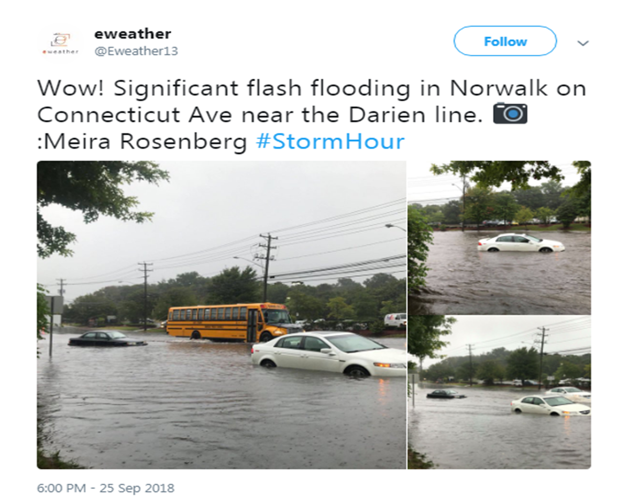Click the white van behind the bus
Viewport: 627px width, 502px height.
tap(395, 320)
